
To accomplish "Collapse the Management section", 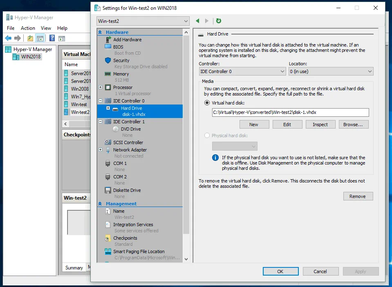I will pyautogui.click(x=100, y=203).
